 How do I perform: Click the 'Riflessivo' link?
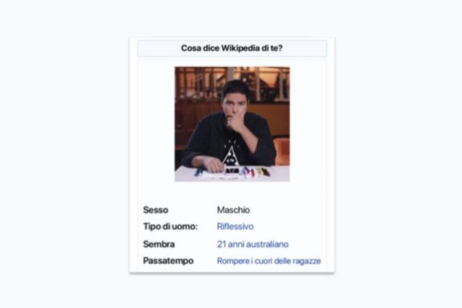235,226
